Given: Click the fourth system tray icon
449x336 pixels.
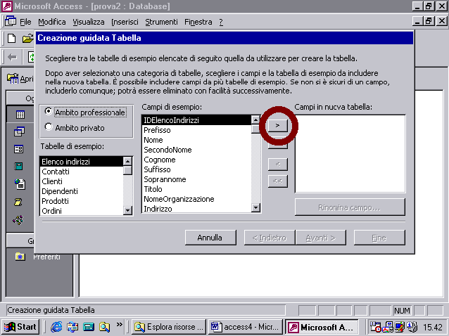Looking at the screenshot, I should point(412,327).
